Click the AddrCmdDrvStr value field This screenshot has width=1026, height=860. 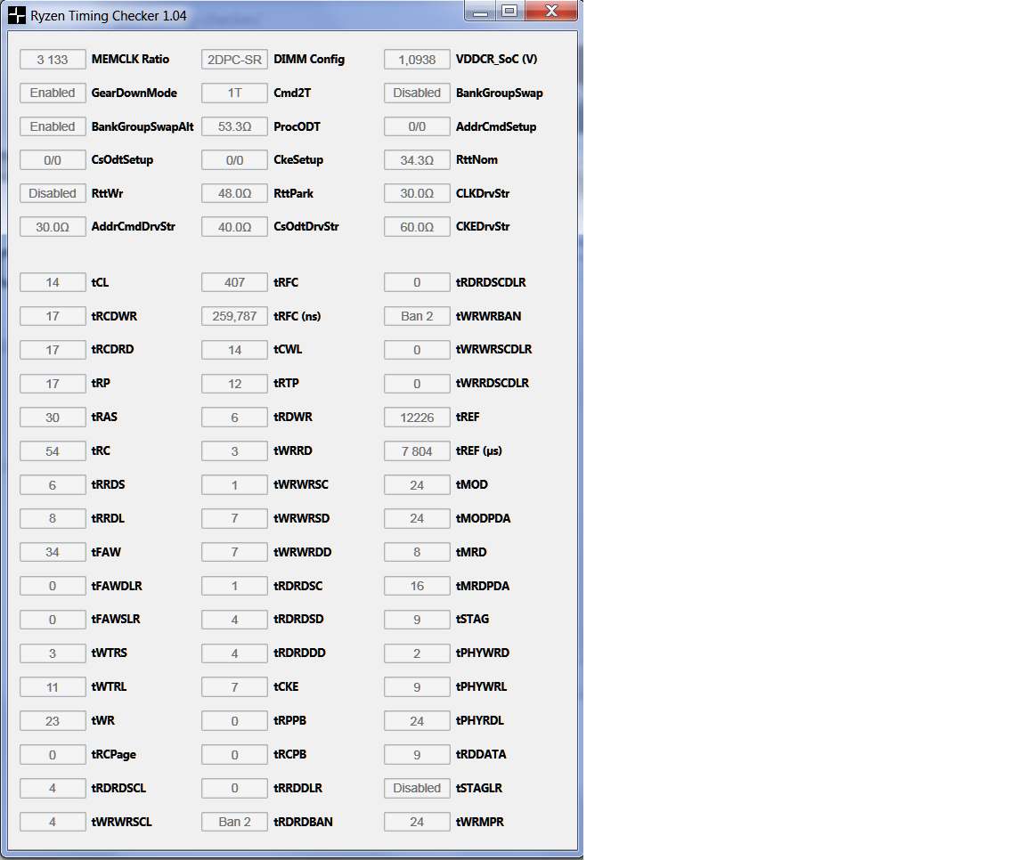(x=53, y=227)
